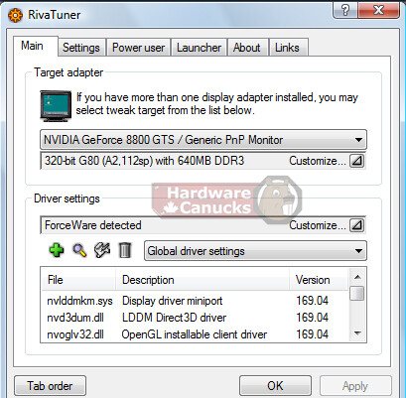Open the Settings tab

(81, 48)
